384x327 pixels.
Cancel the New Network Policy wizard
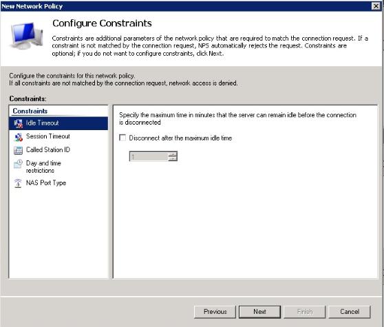[350, 312]
